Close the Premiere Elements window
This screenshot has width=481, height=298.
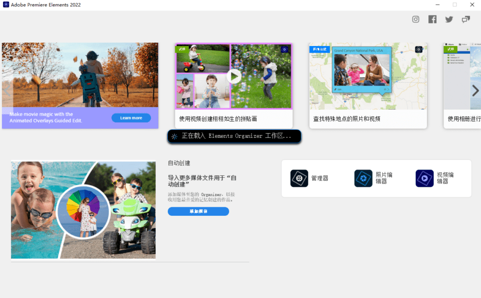(472, 5)
